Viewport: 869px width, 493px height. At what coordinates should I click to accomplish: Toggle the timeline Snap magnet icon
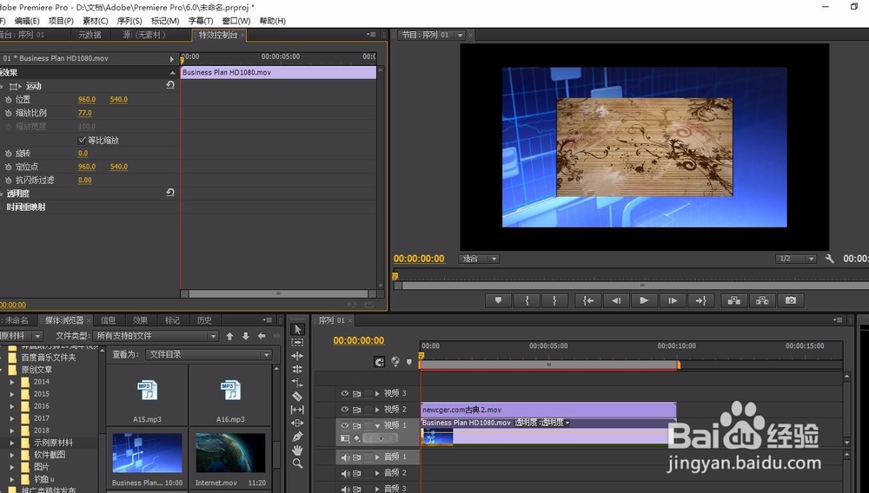[380, 362]
